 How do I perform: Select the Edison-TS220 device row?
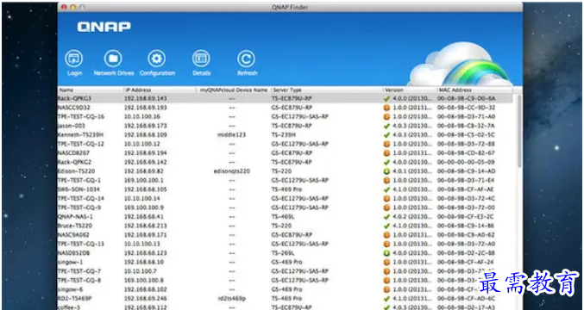point(286,171)
